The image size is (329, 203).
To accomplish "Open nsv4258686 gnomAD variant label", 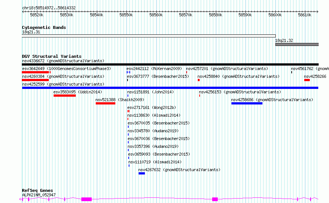I will click(x=272, y=100).
